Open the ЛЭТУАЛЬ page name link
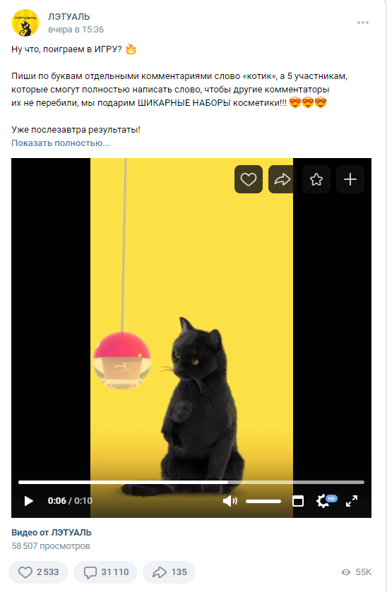Screen dimensions: 387x592 tap(69, 17)
